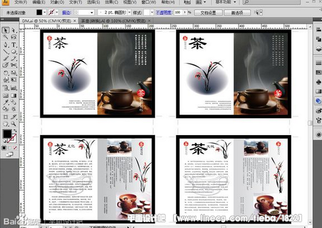Select the Selection (black arrow) tool

5,30
